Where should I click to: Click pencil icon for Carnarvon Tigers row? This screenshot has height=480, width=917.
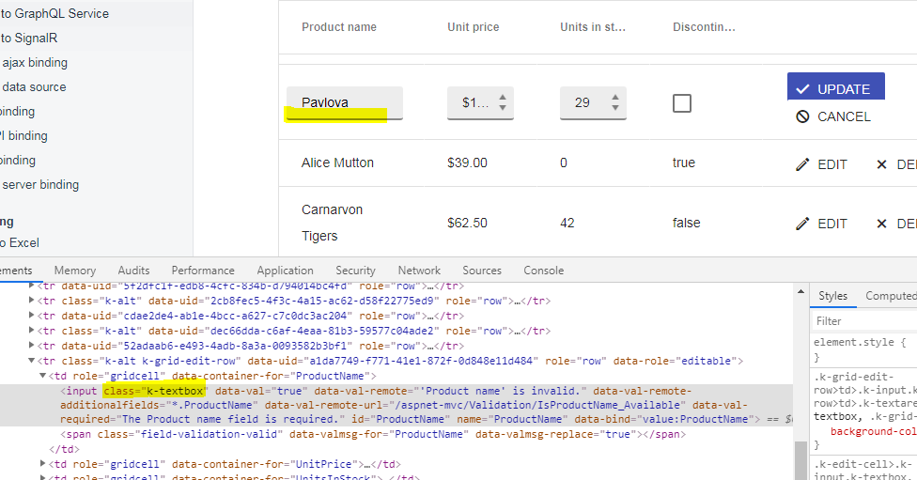(803, 224)
